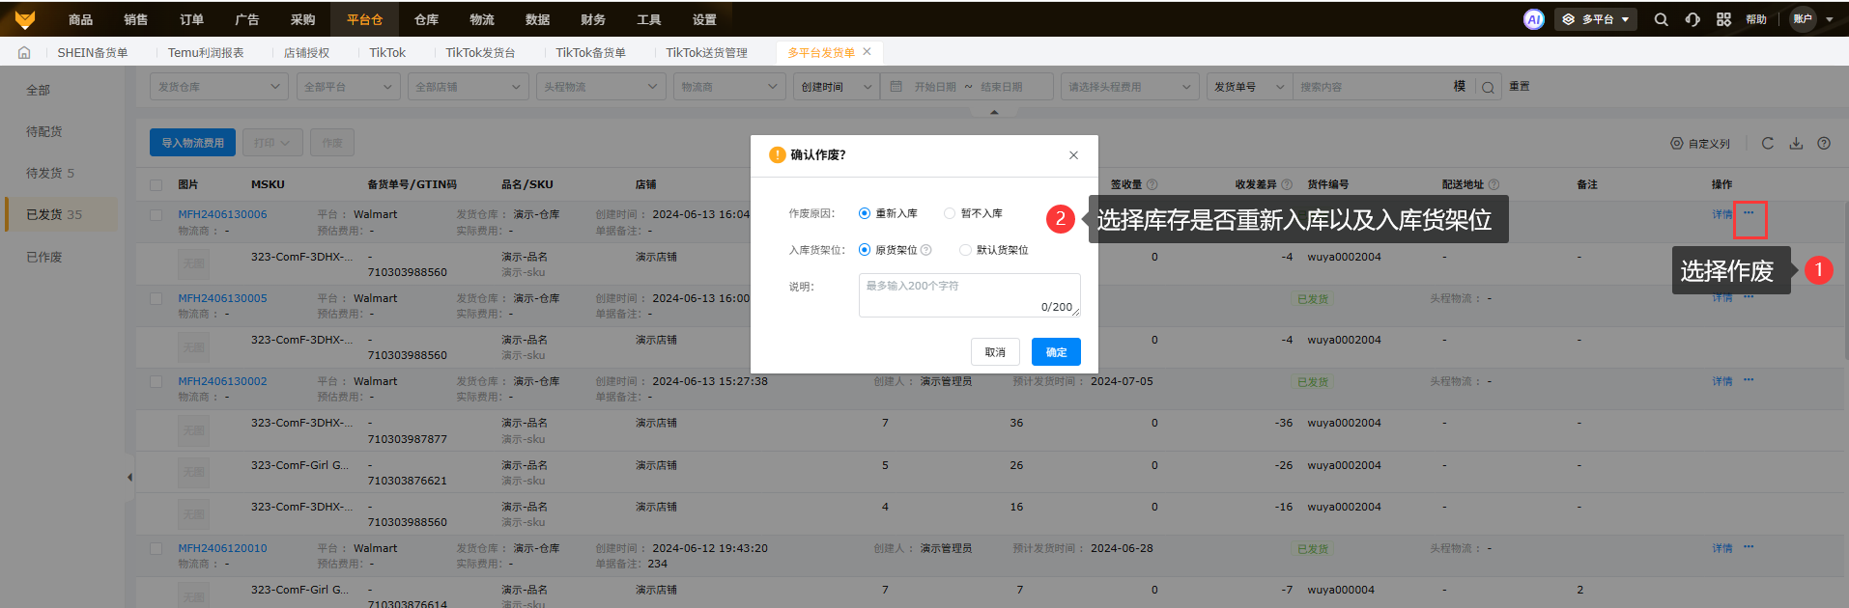The image size is (1849, 608).
Task: Open customer support headset icon
Action: coord(1693,19)
